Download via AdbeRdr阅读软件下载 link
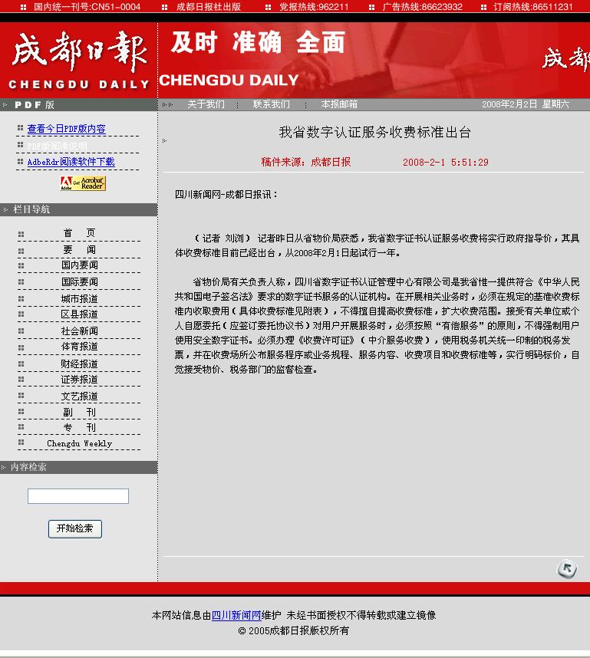The height and width of the screenshot is (658, 590). point(71,162)
